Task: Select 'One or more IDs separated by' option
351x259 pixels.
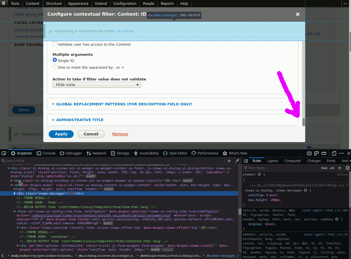Action: pos(55,67)
